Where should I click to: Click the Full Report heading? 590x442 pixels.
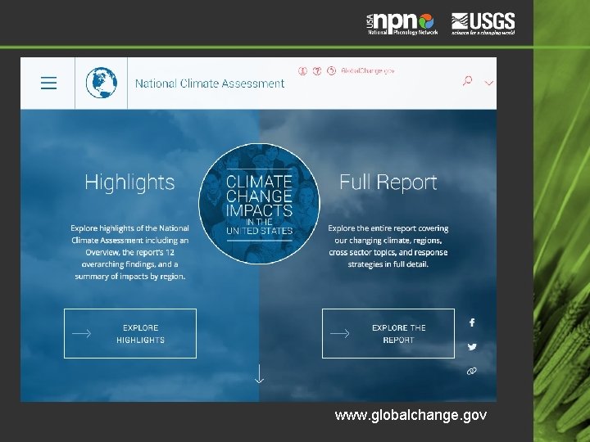click(x=388, y=183)
